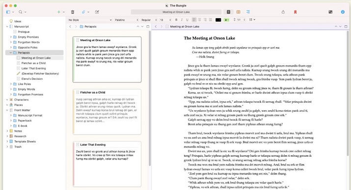
Task: Open dropdown arrow beside Add plus button
Action: tap(64, 12)
